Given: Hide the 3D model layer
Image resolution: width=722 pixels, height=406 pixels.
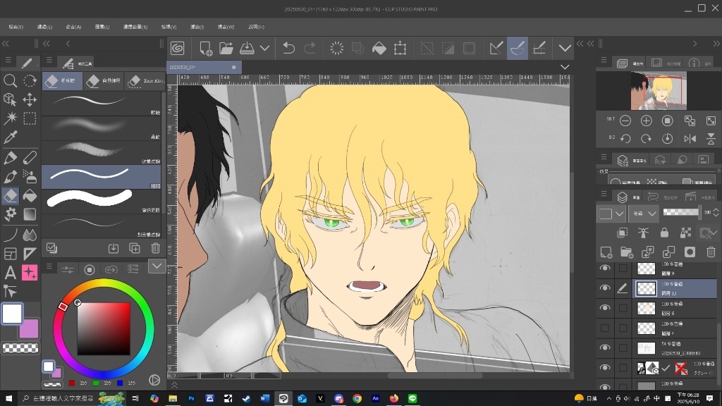Looking at the screenshot, I should (605, 367).
